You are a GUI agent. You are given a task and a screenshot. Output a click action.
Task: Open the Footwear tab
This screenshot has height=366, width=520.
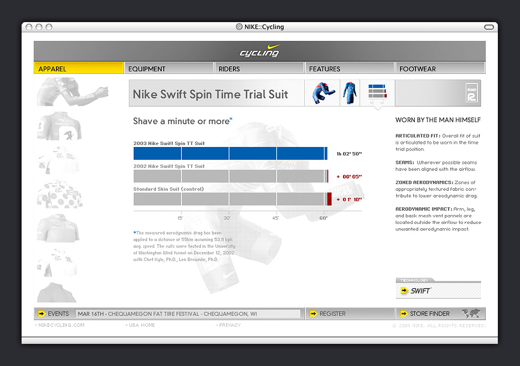pyautogui.click(x=440, y=69)
